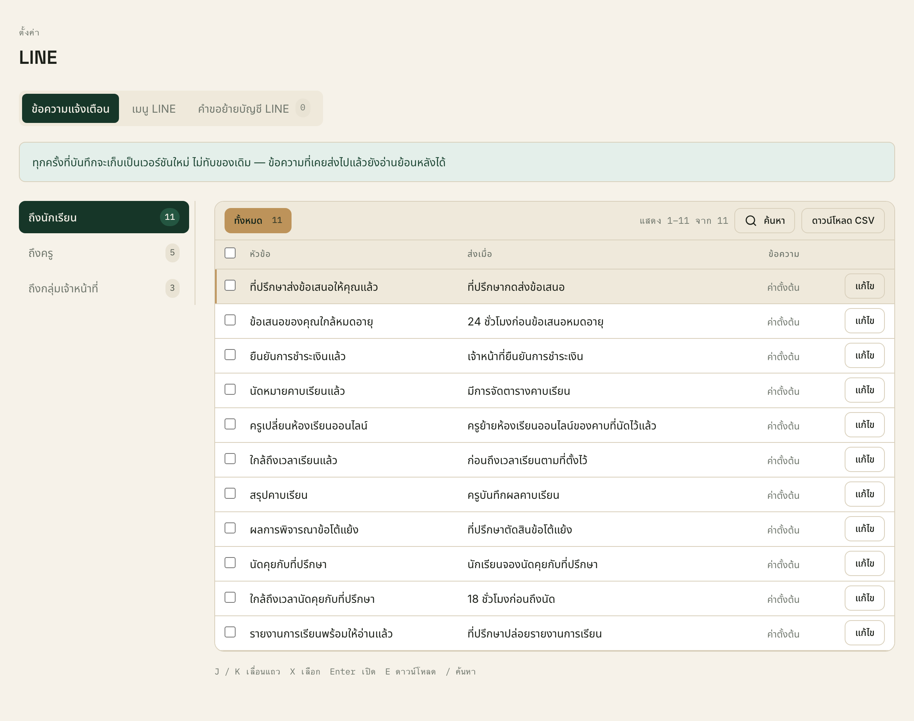Click the trigger text ที่ปรึกษาปล่อยรายงานการเรียน

pyautogui.click(x=535, y=634)
